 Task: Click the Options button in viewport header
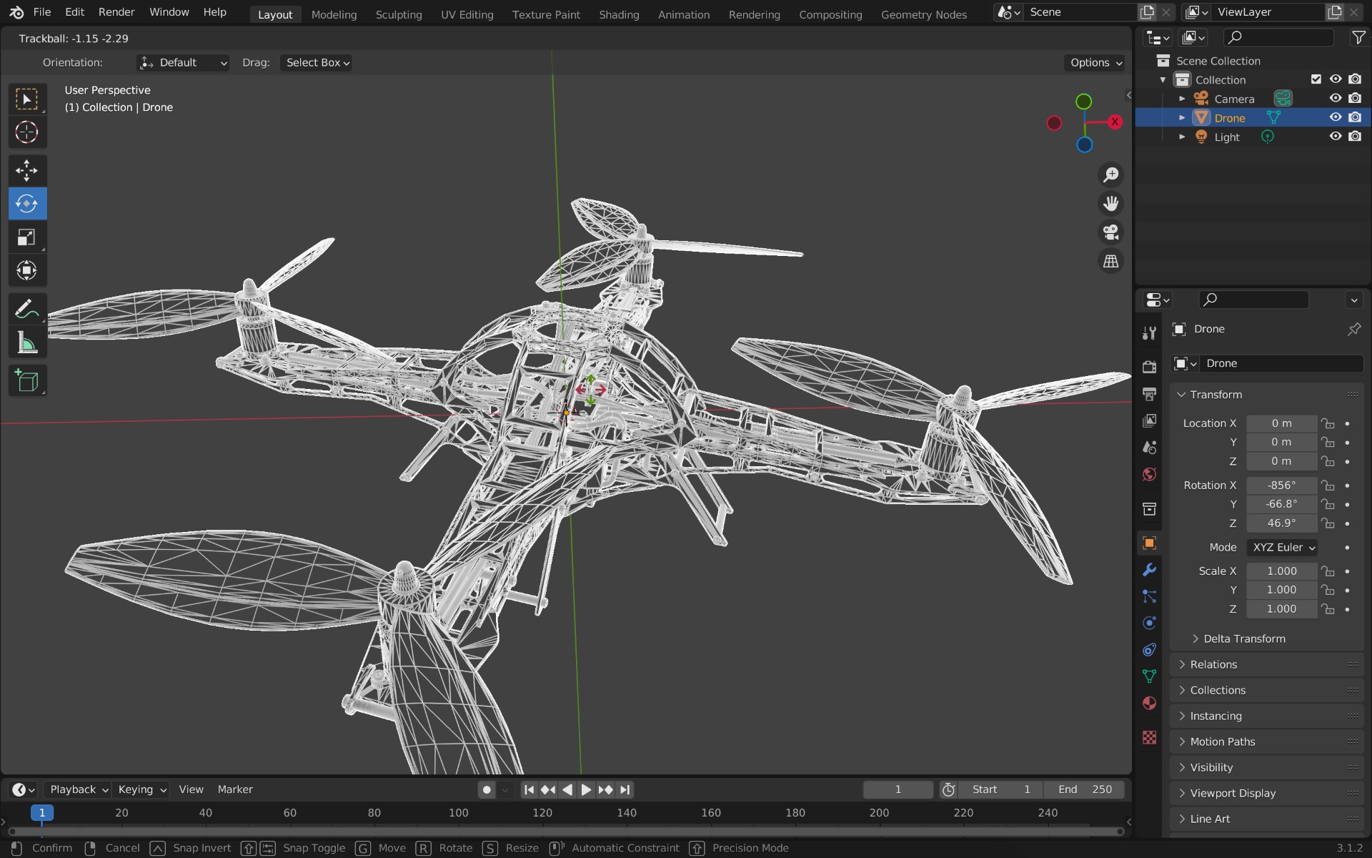[1095, 62]
